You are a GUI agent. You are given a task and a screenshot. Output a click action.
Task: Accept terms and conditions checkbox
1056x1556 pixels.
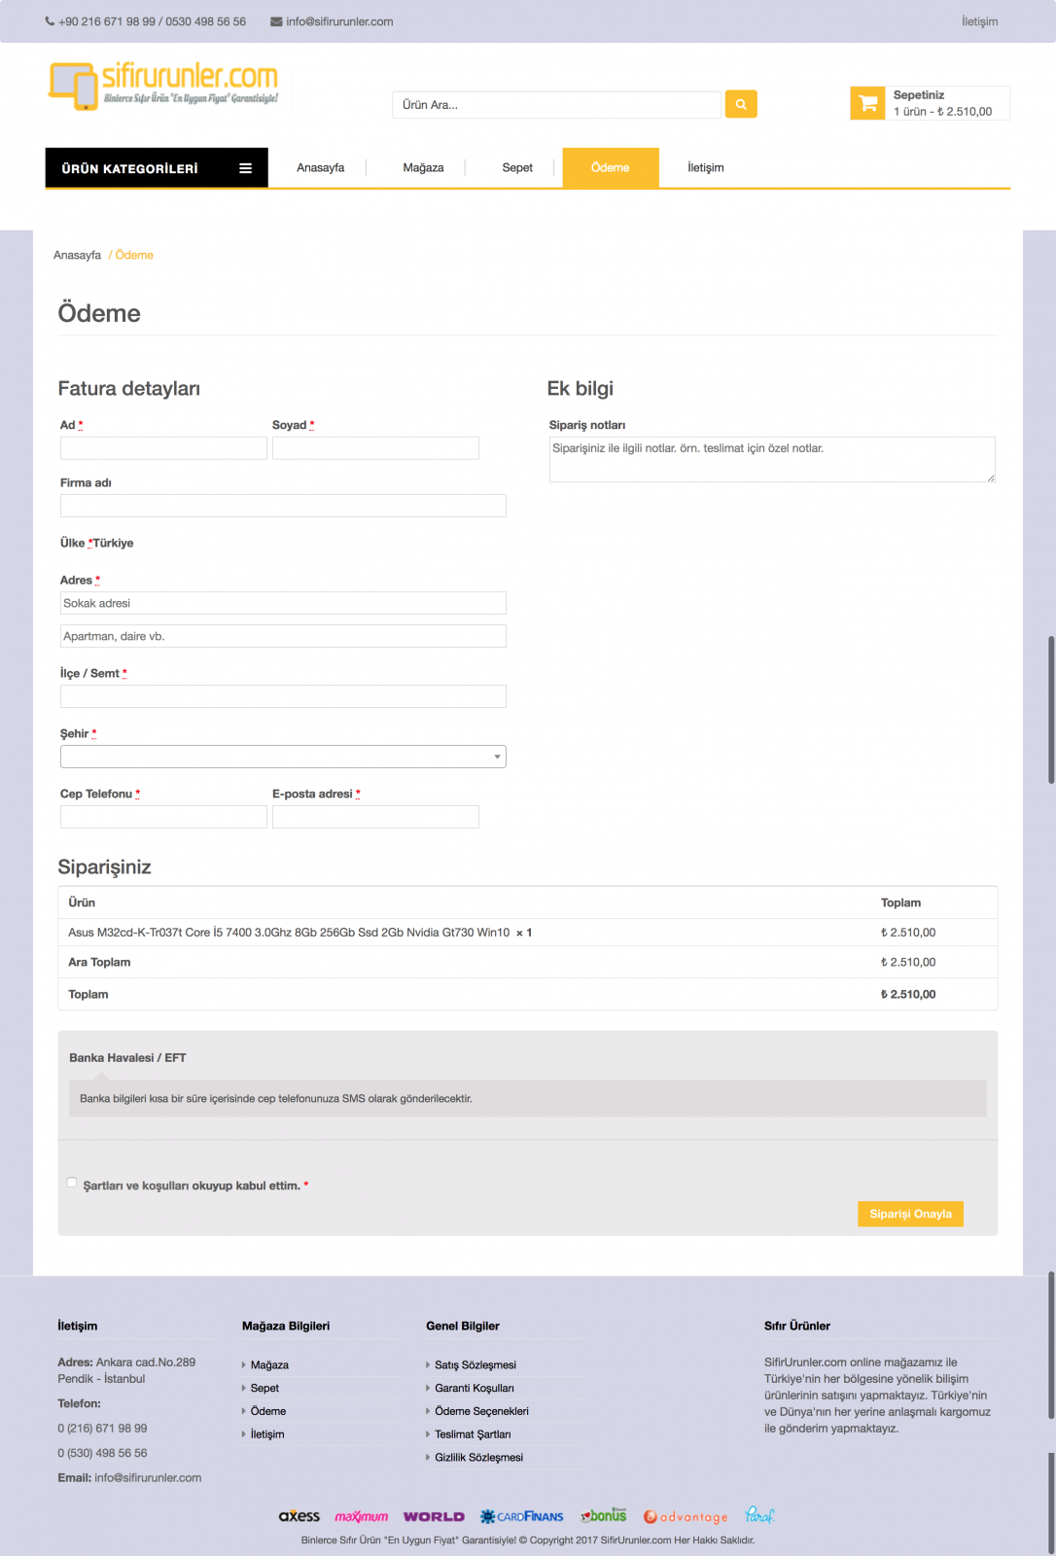point(72,1183)
